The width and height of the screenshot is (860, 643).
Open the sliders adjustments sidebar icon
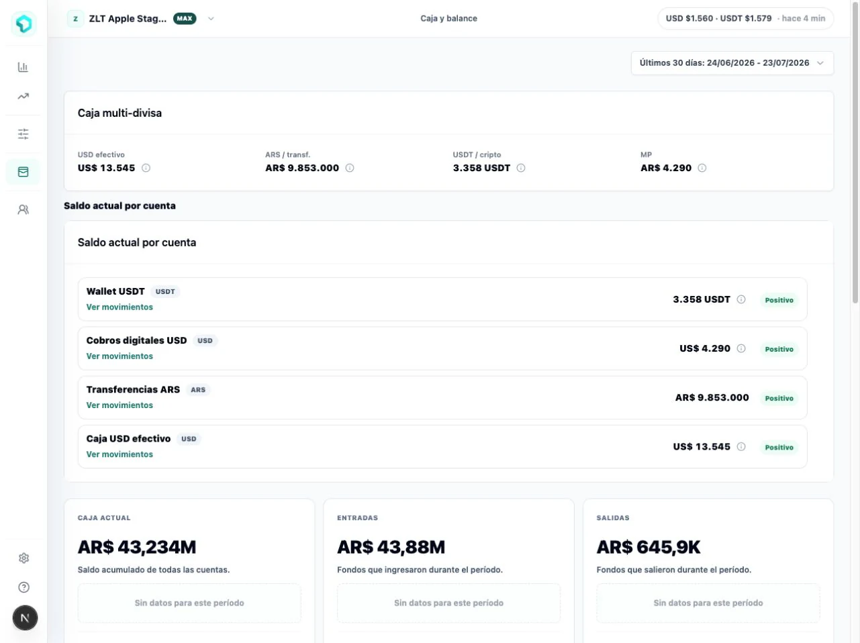point(23,134)
